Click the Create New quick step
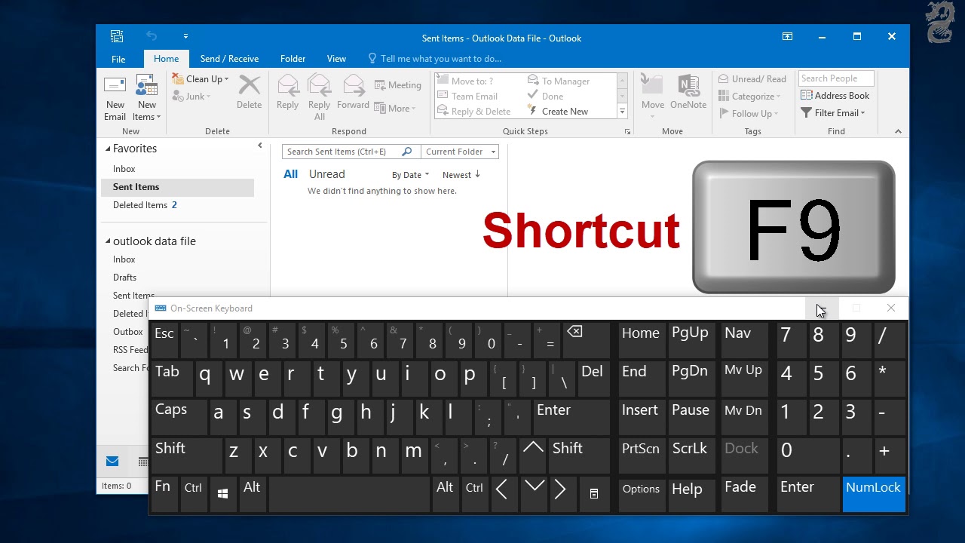The image size is (965, 543). coord(558,111)
